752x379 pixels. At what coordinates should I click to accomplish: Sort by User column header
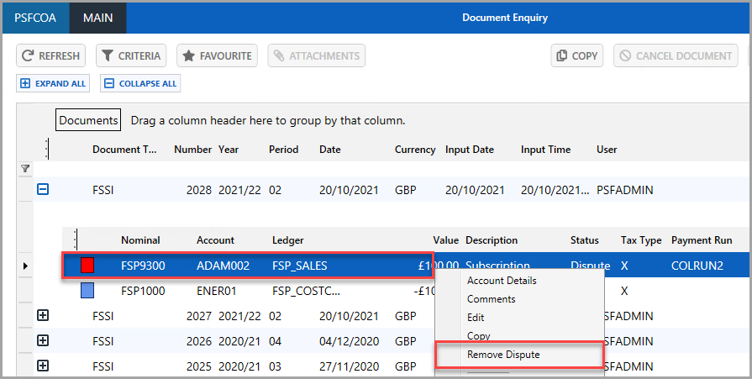click(x=607, y=150)
